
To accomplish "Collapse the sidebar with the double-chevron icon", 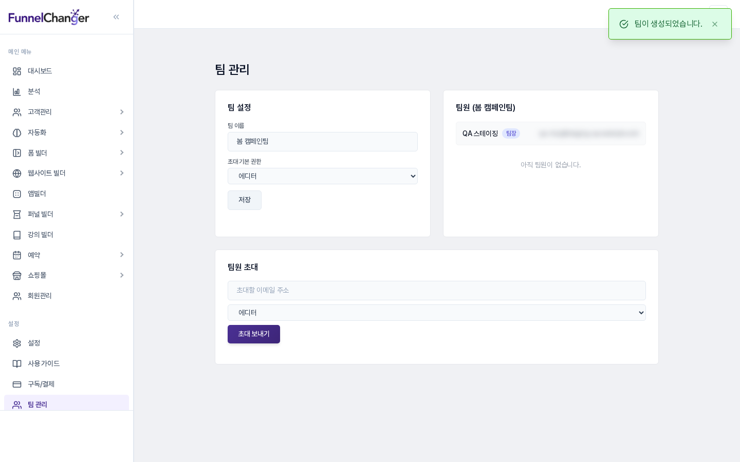I will (116, 17).
